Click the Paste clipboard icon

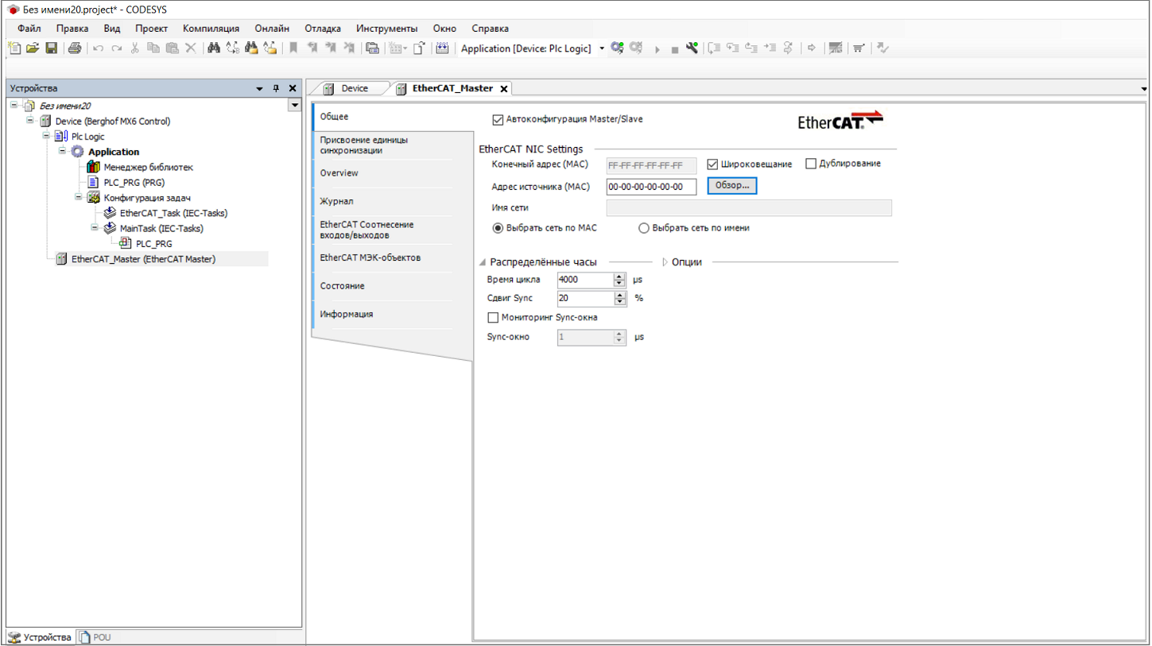click(x=172, y=48)
